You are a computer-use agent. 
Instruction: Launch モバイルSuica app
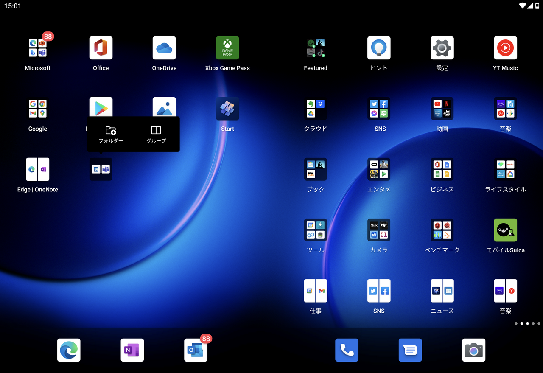click(x=505, y=230)
